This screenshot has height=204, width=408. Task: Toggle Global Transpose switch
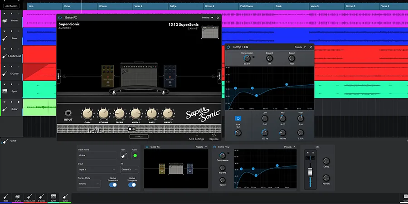132,185
